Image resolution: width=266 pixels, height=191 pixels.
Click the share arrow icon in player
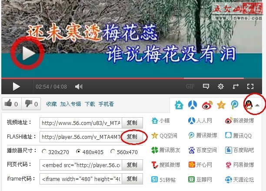tap(236, 86)
